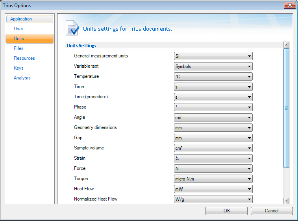Click the Normalized Heat Flow label
The height and width of the screenshot is (221, 298).
click(96, 199)
